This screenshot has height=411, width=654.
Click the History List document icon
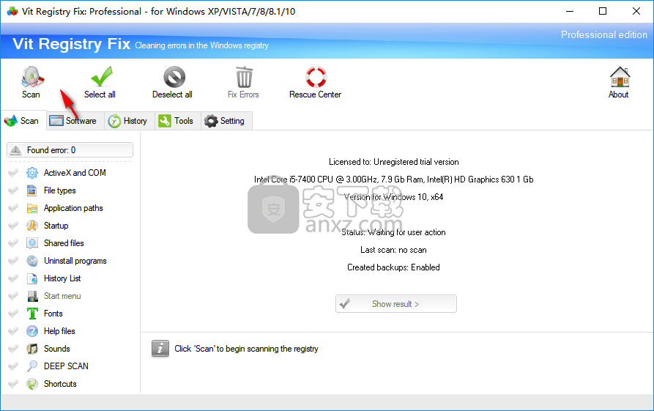[x=32, y=278]
